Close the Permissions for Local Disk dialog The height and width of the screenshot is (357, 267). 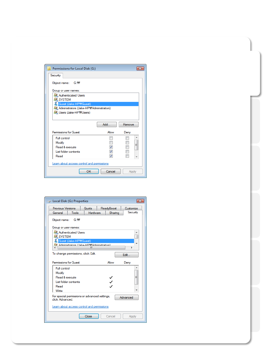[x=140, y=68]
